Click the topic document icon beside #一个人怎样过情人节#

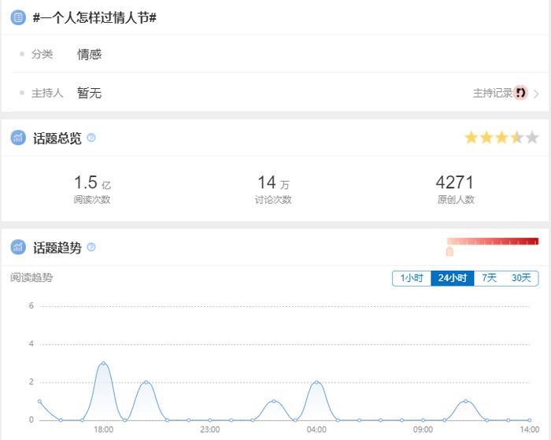[x=18, y=17]
